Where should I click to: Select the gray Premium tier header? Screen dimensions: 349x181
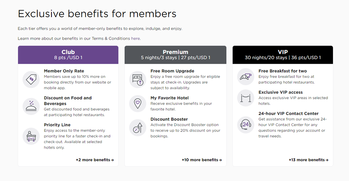(175, 55)
